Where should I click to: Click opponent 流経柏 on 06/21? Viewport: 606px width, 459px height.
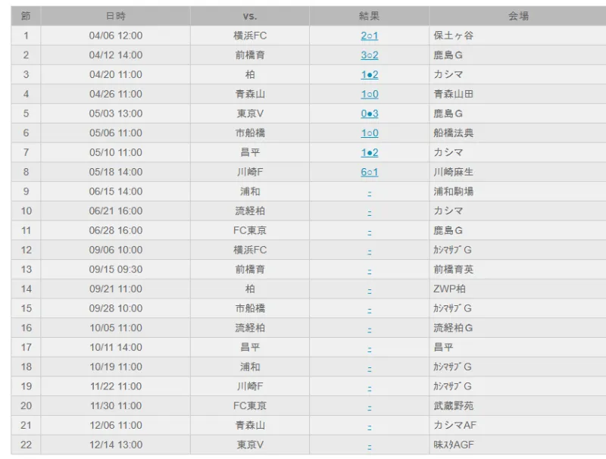(x=250, y=211)
